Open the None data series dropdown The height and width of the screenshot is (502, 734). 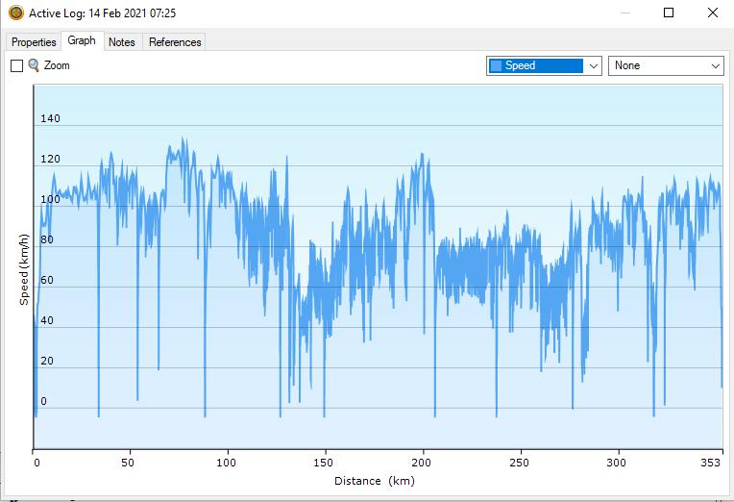pos(666,65)
